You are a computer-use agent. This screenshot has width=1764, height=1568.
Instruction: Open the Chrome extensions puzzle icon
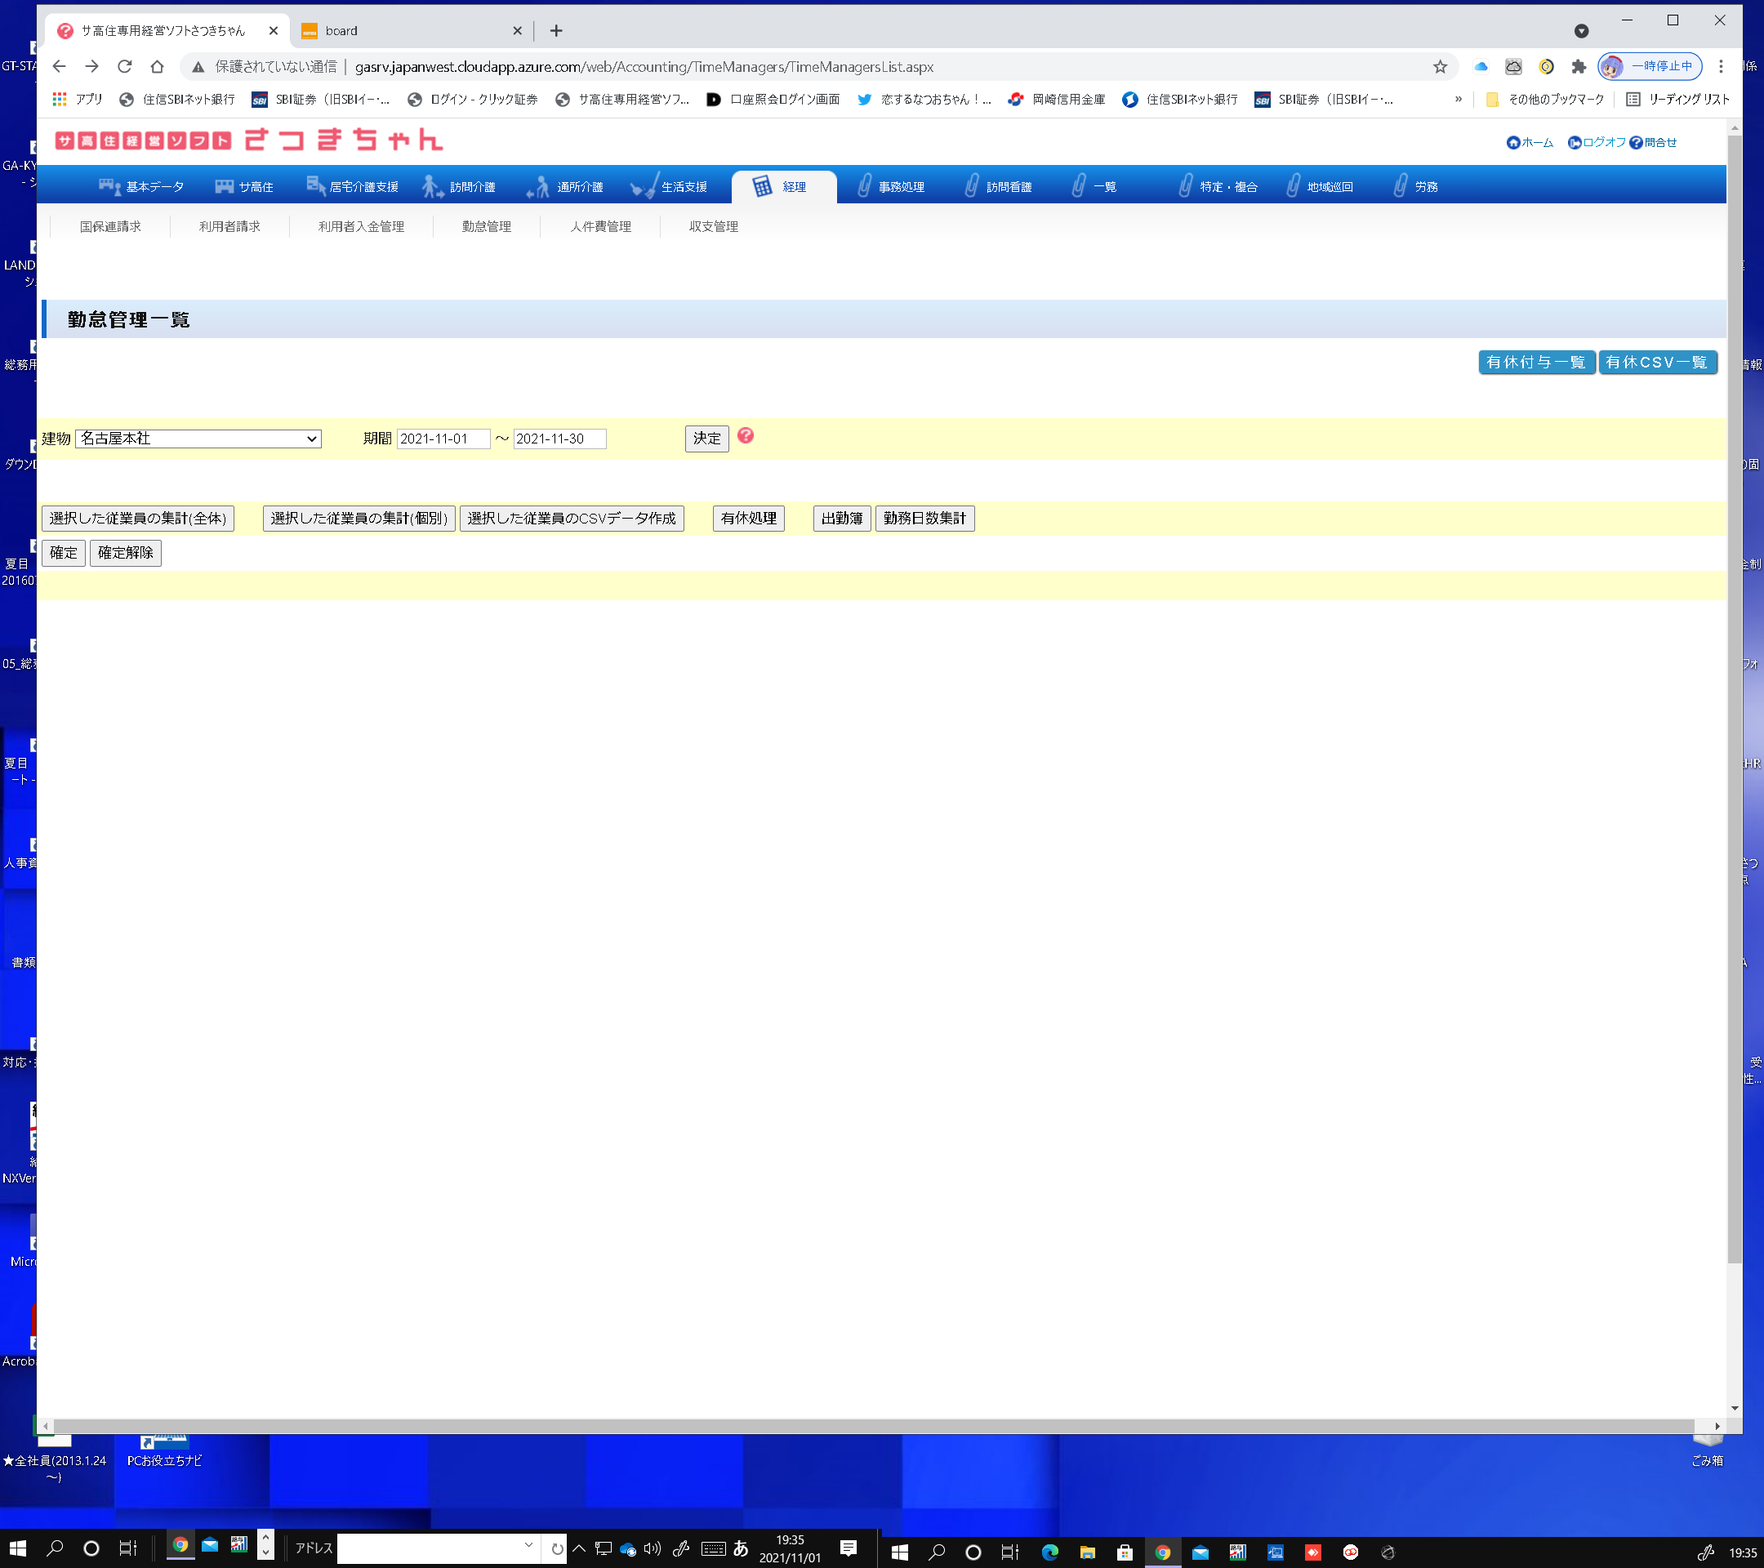(1579, 66)
